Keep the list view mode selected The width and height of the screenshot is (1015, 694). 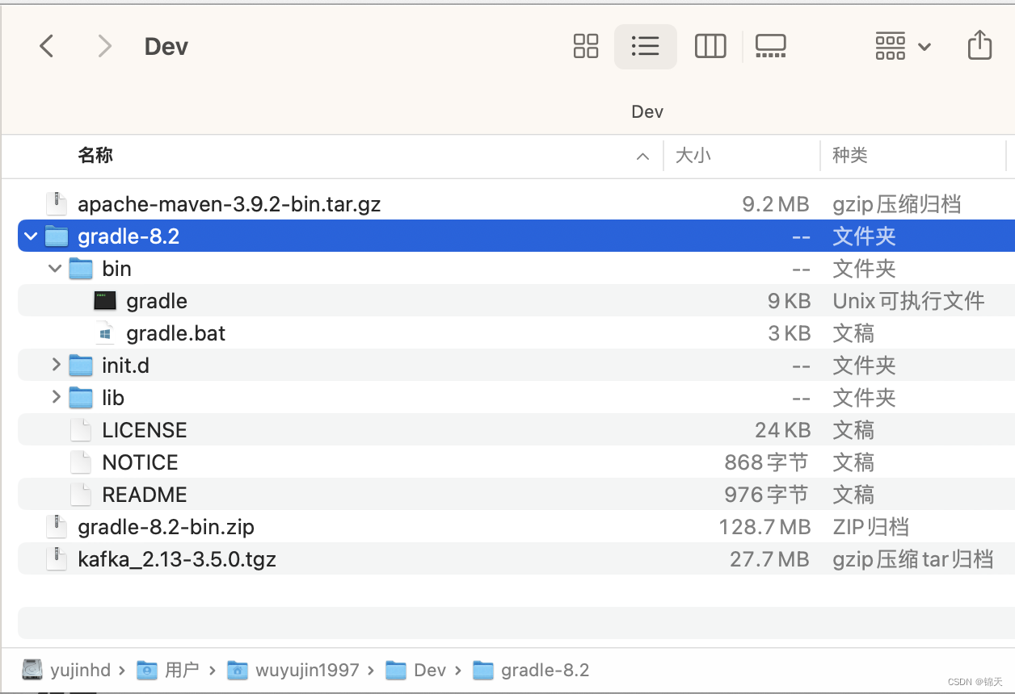645,46
